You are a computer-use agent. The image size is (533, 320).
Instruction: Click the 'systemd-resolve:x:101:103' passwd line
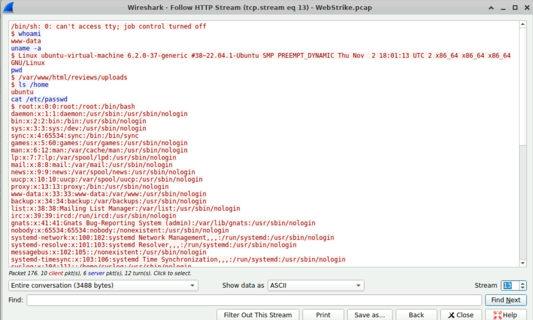pyautogui.click(x=154, y=245)
